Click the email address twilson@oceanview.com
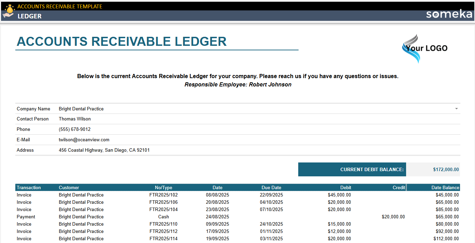The height and width of the screenshot is (243, 475). tap(84, 140)
